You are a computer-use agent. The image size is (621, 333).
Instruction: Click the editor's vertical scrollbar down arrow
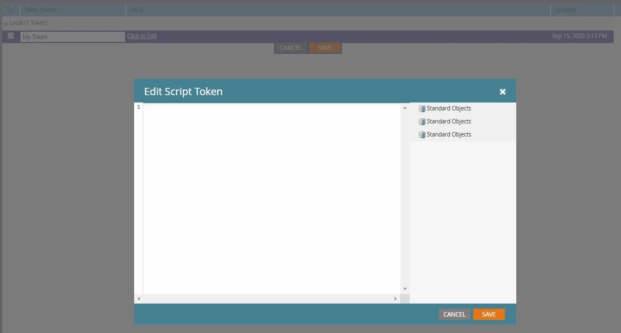405,289
